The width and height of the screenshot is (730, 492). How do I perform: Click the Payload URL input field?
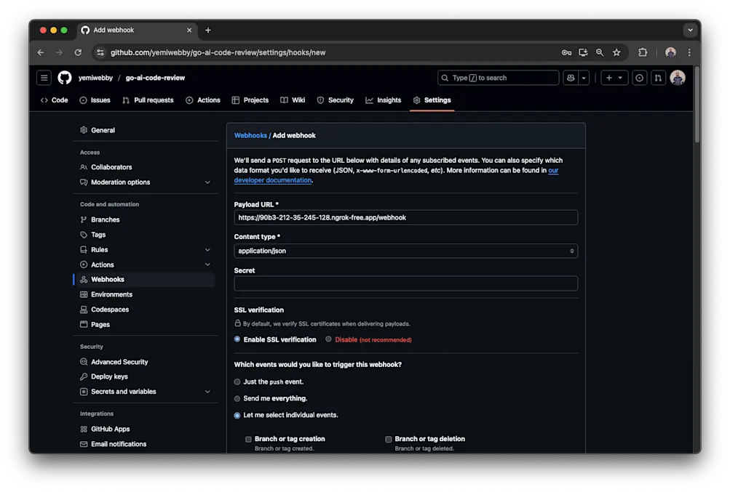405,217
